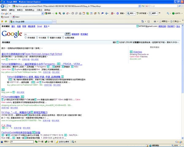Click the Google toolbar find (magnifier) button
This screenshot has height=147, width=184.
click(131, 13)
